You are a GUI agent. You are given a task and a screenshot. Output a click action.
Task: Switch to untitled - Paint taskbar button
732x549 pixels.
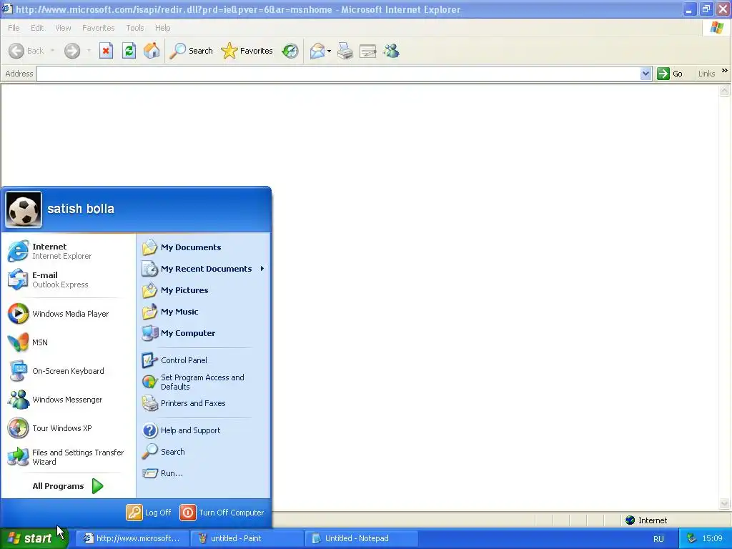pyautogui.click(x=247, y=538)
